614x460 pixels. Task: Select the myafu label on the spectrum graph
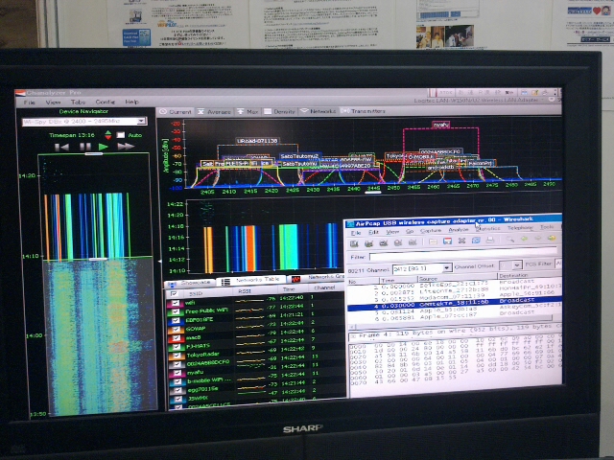pos(441,125)
